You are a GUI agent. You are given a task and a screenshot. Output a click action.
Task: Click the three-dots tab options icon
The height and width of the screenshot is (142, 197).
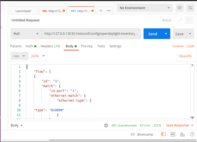[109, 11]
